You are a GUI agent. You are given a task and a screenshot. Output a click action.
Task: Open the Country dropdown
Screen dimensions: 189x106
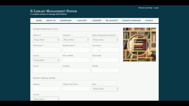(46, 99)
